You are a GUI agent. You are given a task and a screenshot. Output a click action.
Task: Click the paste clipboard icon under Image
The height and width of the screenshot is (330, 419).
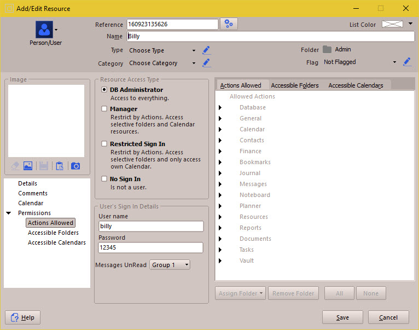(x=60, y=166)
